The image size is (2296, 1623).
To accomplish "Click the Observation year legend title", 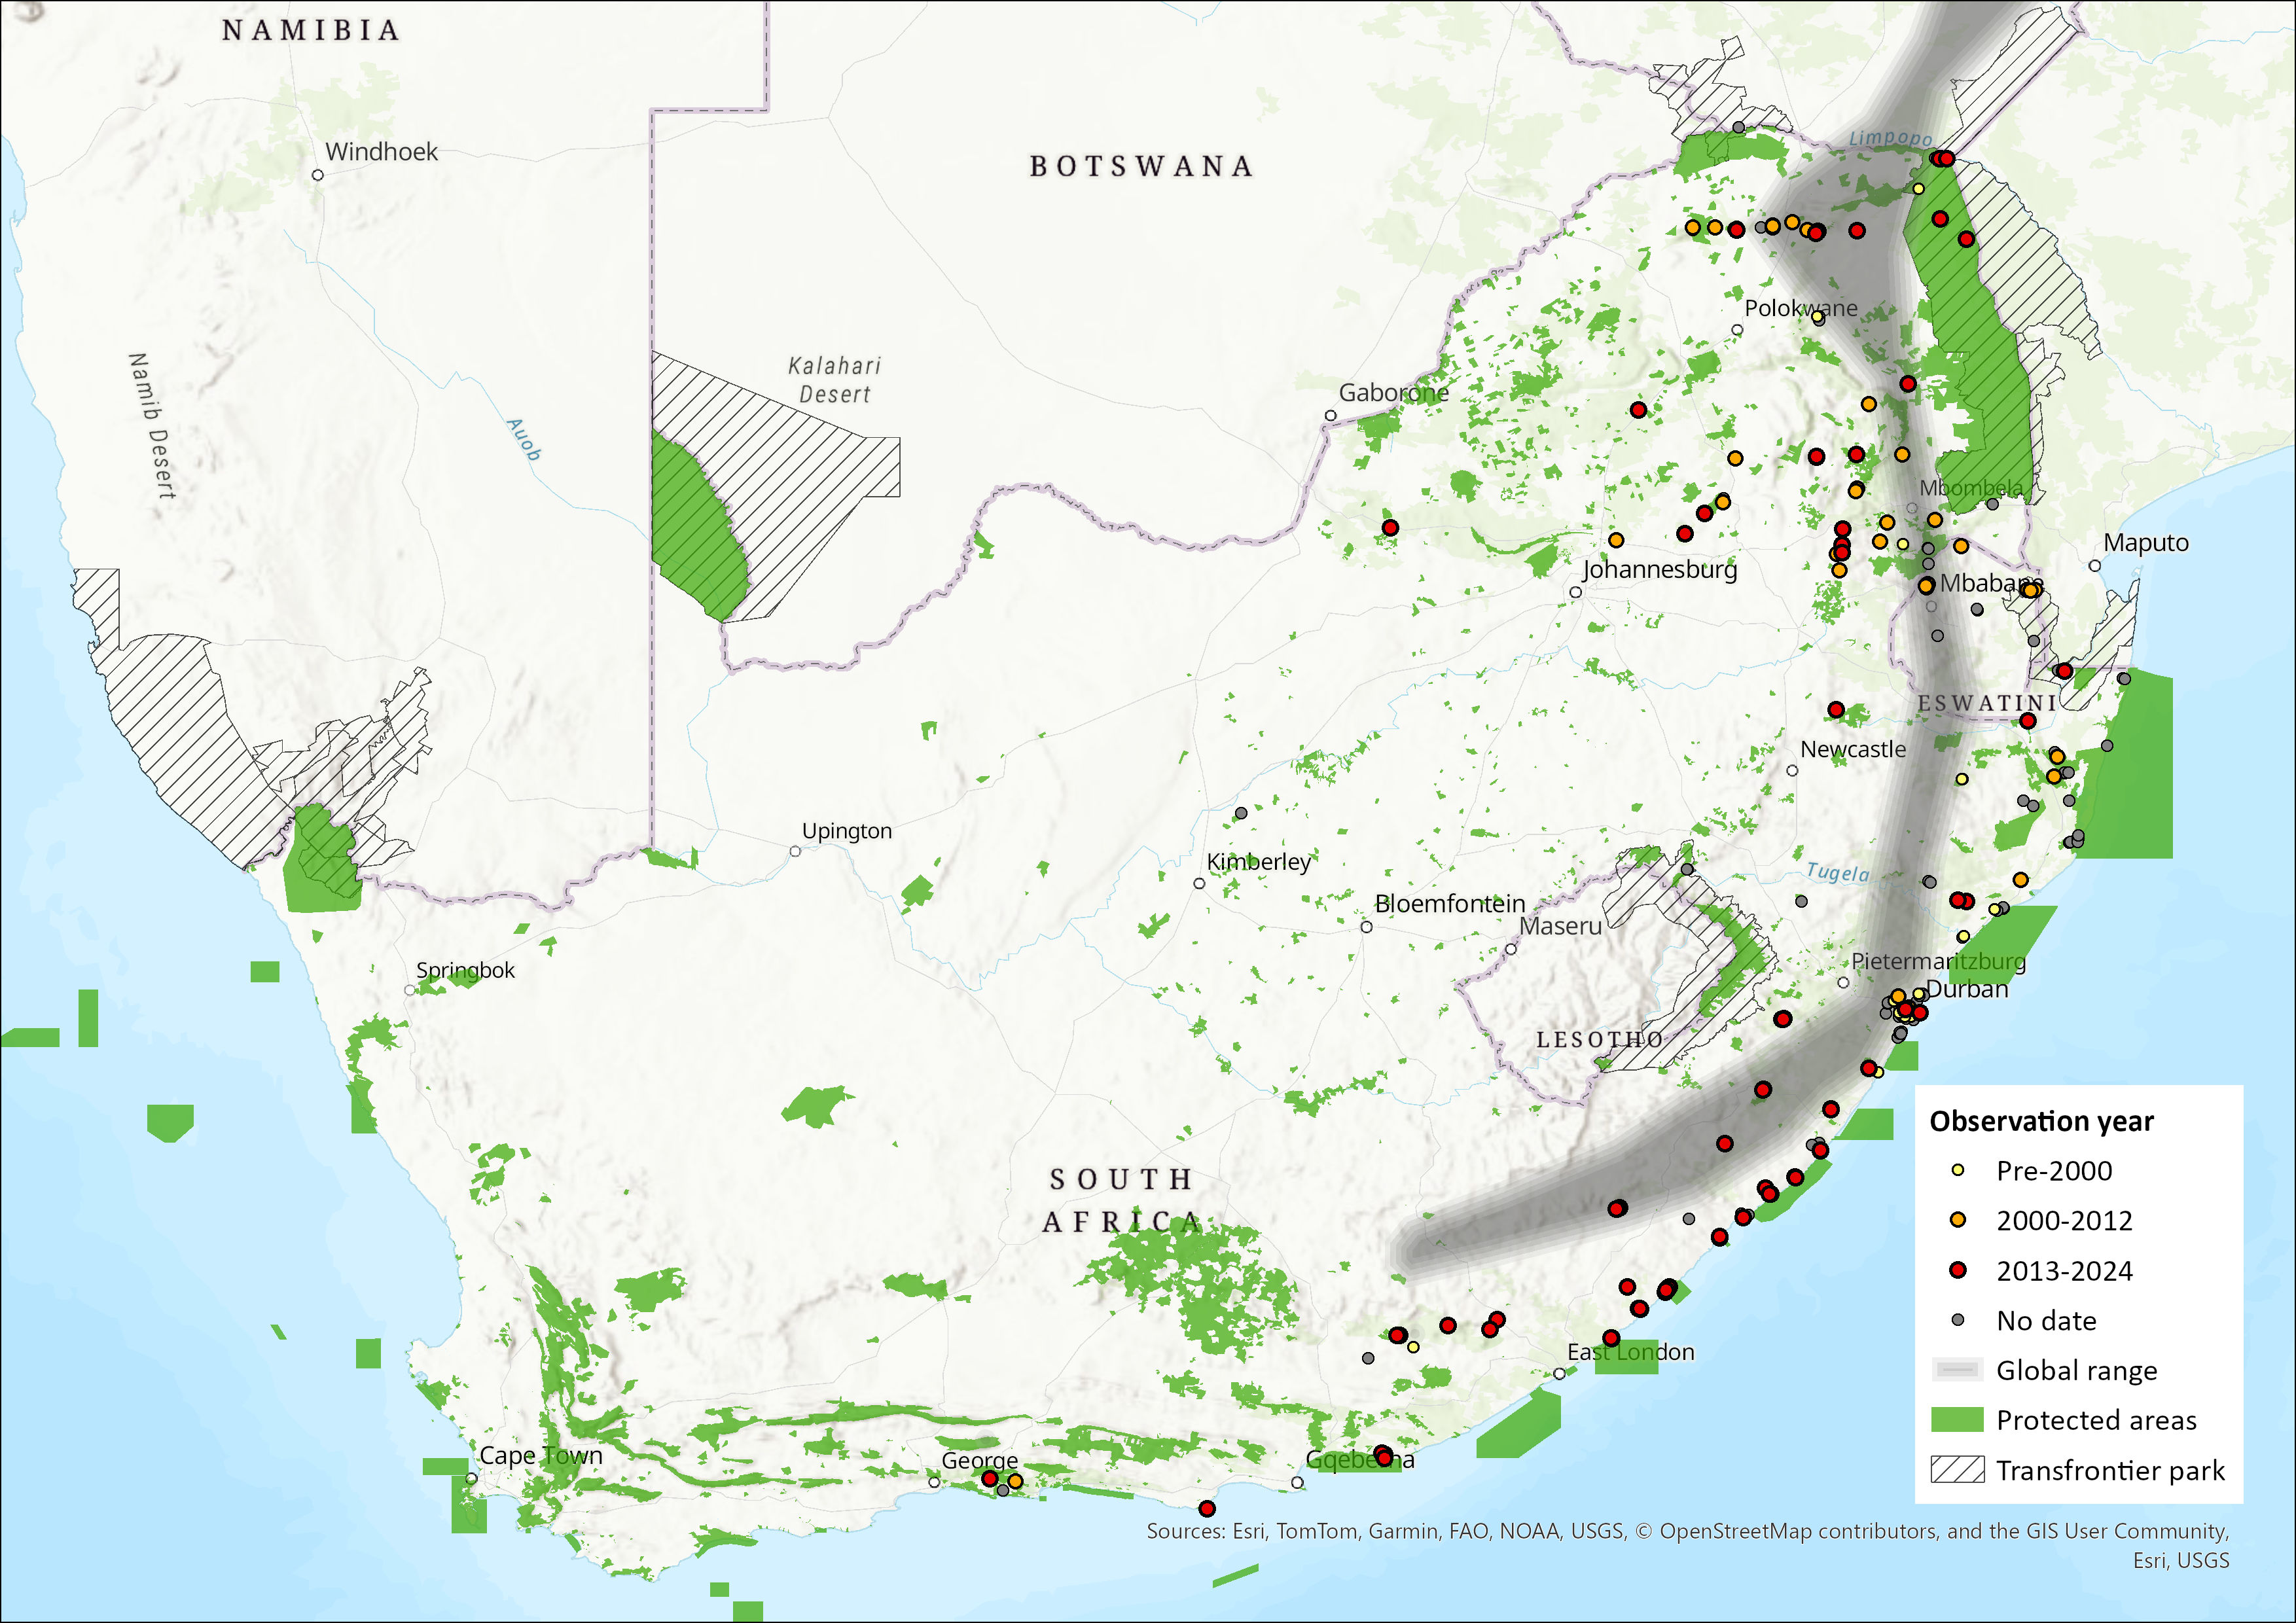I will [2041, 1121].
